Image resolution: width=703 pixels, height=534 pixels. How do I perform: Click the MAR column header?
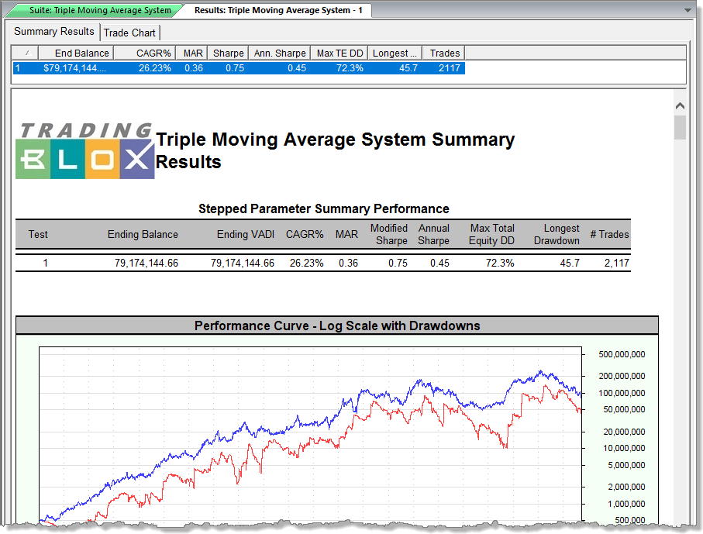click(193, 53)
